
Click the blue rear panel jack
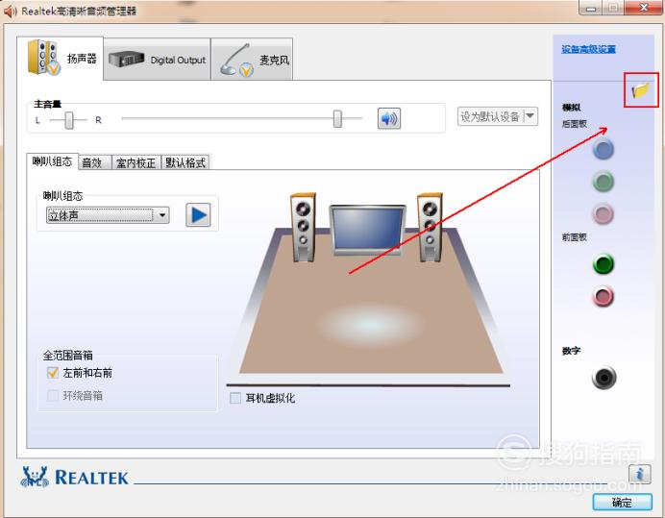603,149
